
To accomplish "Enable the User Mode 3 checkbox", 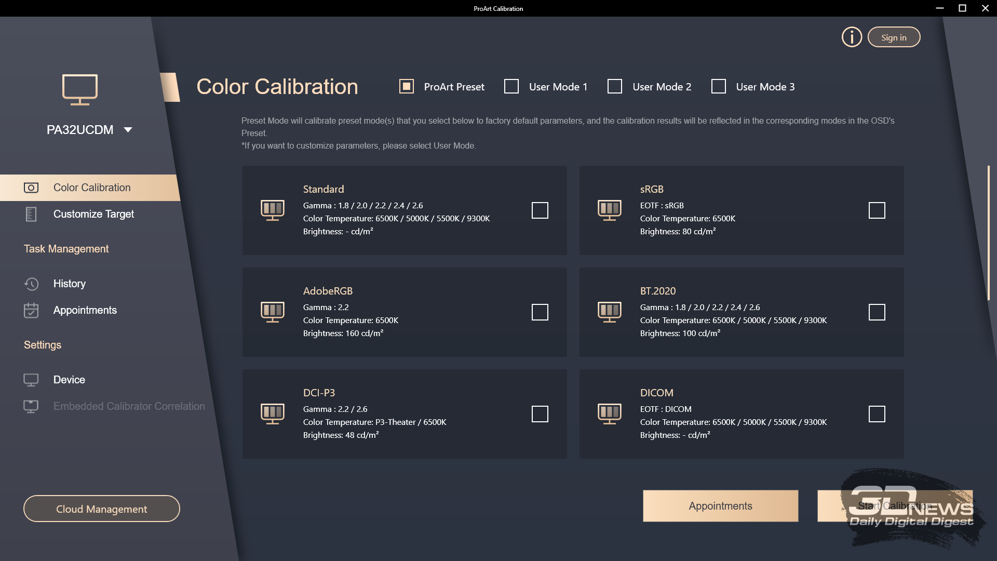I will pos(719,86).
